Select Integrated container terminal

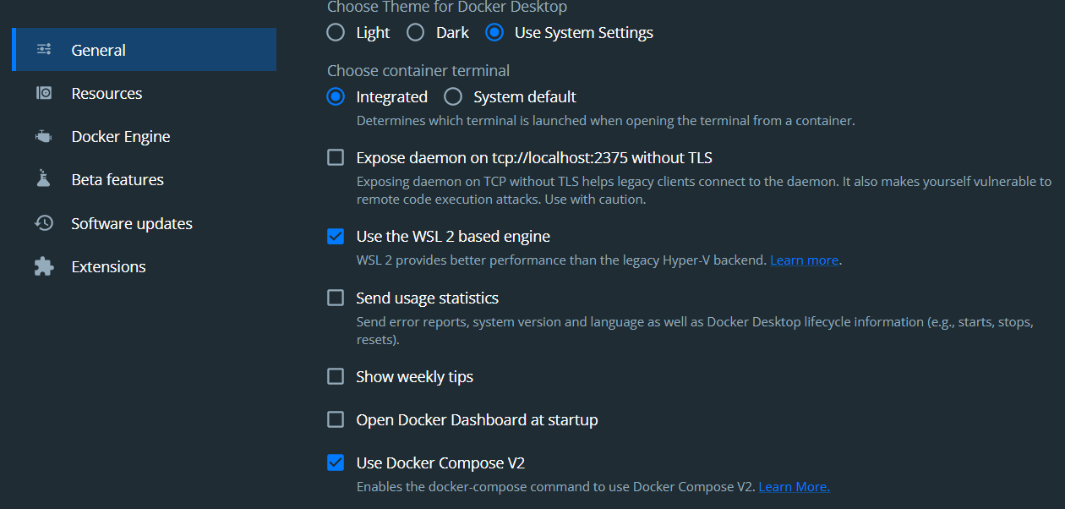click(x=336, y=96)
